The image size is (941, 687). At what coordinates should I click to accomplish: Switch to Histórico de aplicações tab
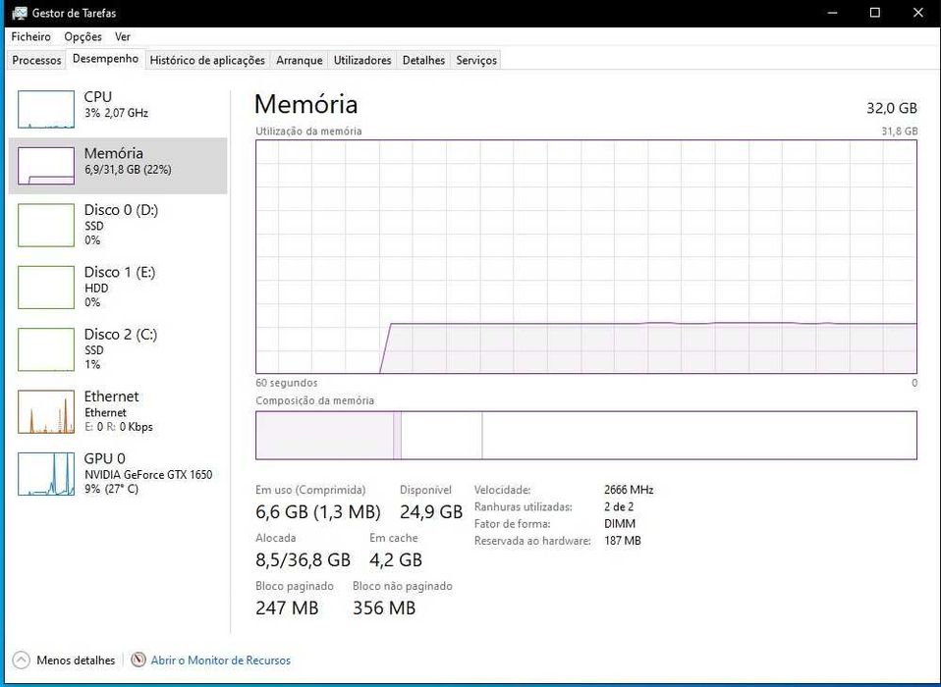coord(207,60)
